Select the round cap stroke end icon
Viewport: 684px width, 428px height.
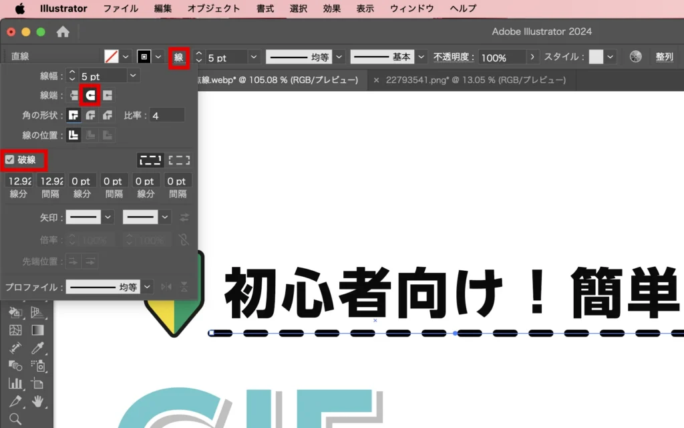(x=90, y=96)
